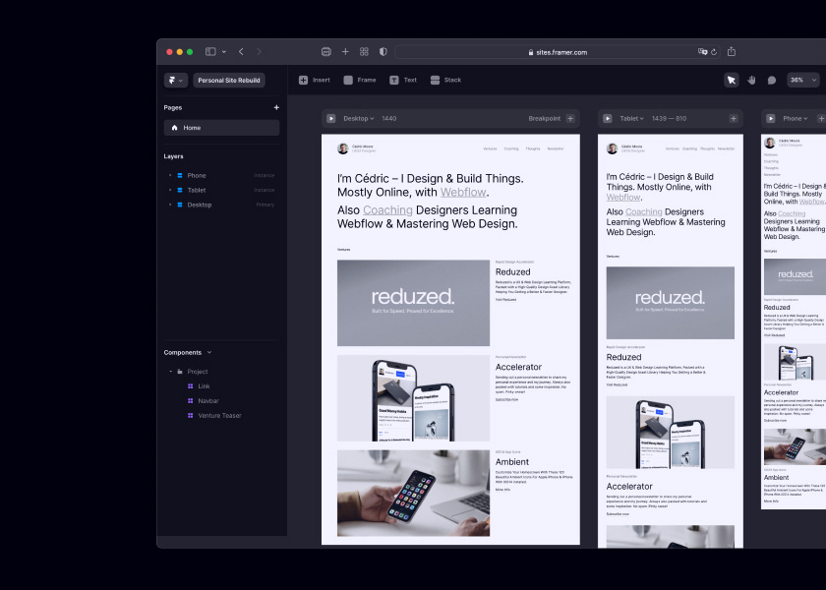Click the avatar photo in Desktop frame
This screenshot has height=590, width=826.
tap(343, 148)
